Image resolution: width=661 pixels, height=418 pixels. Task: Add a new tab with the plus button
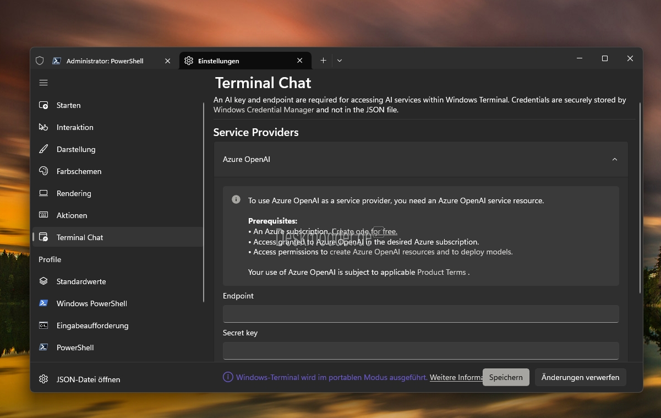pos(323,61)
